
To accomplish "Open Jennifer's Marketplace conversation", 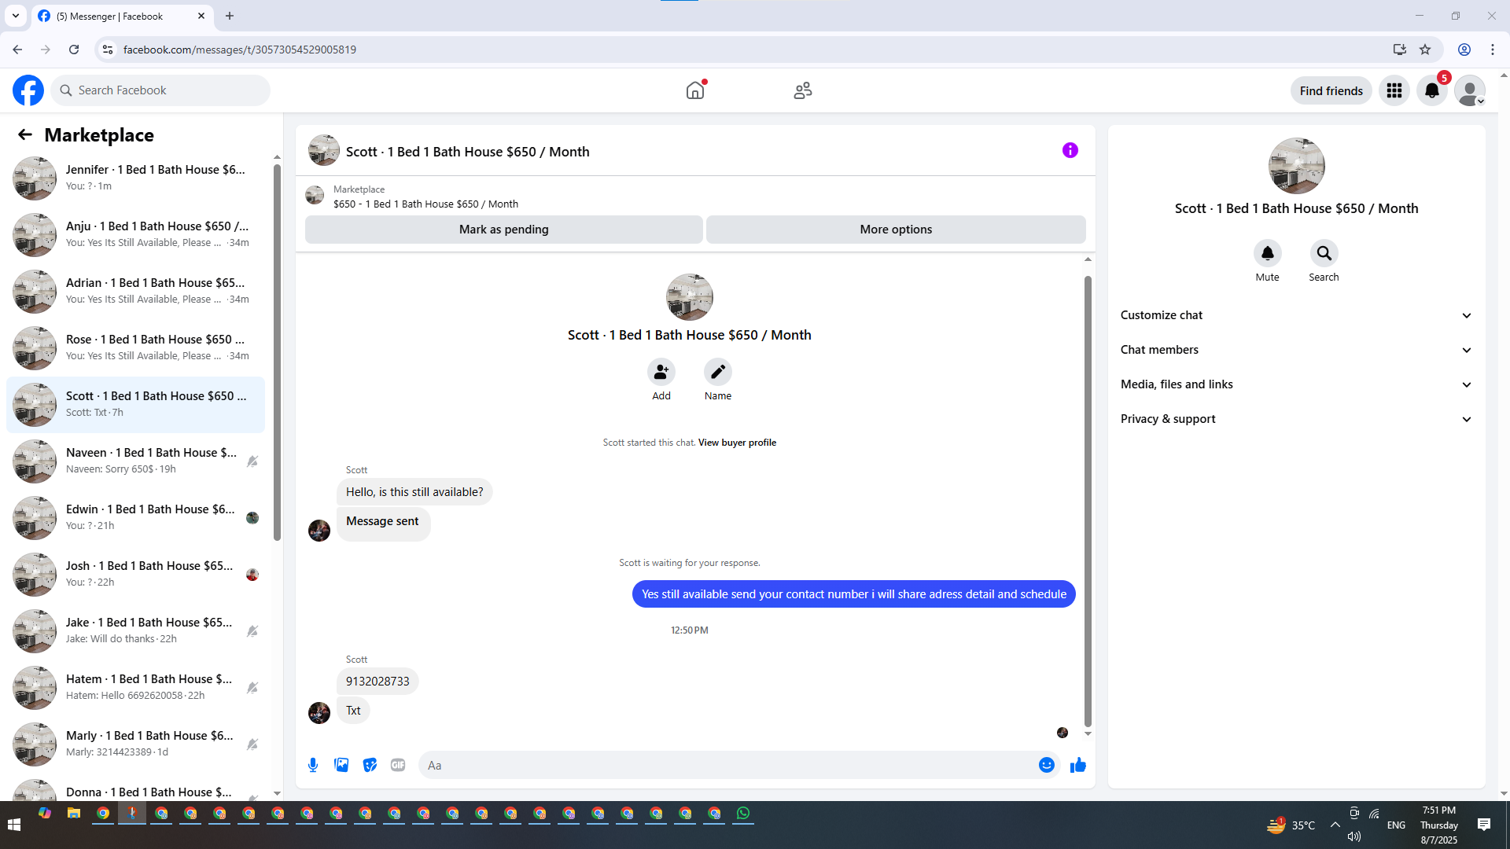I will pos(136,178).
